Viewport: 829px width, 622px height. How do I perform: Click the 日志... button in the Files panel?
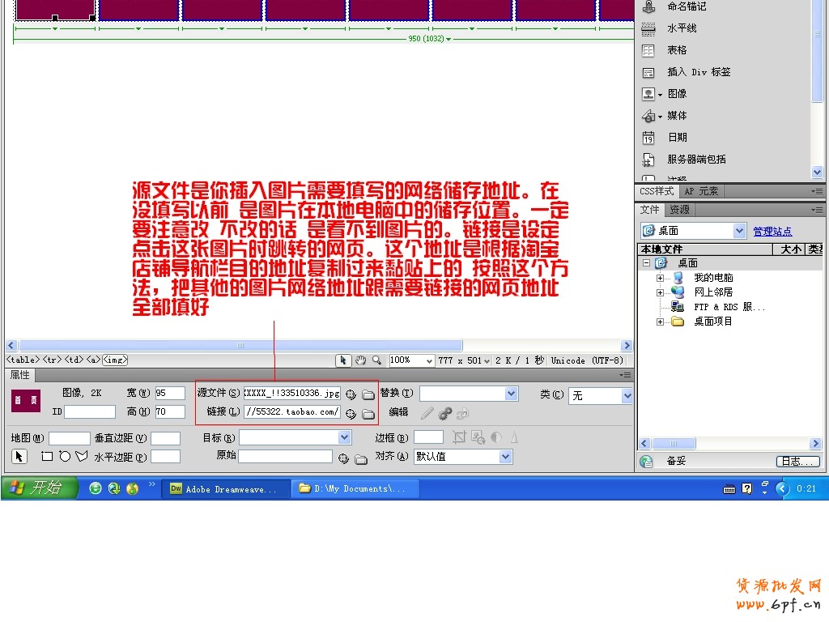797,462
